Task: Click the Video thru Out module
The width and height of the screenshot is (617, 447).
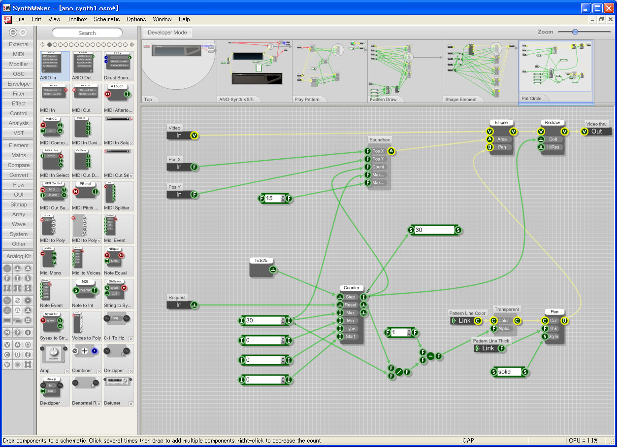Action: [x=596, y=131]
